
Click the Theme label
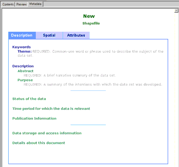coord(25,52)
